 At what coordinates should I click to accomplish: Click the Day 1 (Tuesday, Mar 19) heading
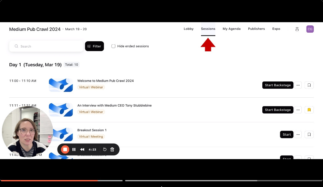click(x=35, y=65)
